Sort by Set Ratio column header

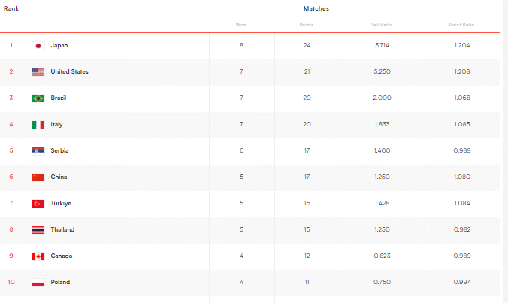pyautogui.click(x=382, y=25)
